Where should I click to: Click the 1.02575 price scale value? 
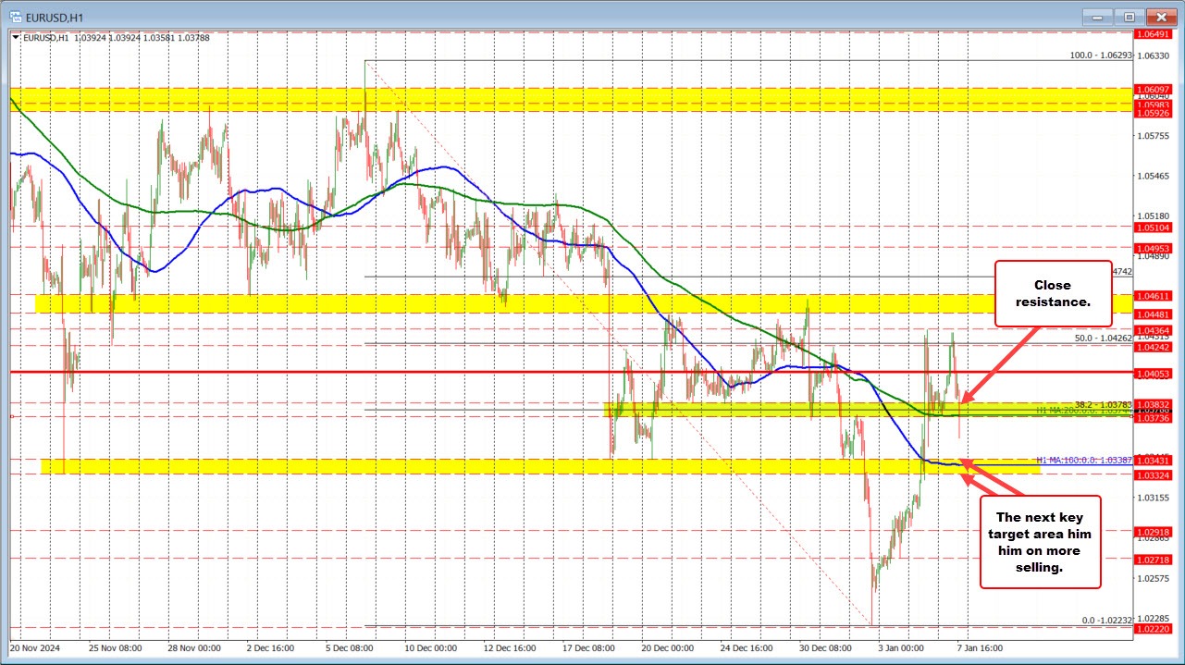coord(1154,578)
